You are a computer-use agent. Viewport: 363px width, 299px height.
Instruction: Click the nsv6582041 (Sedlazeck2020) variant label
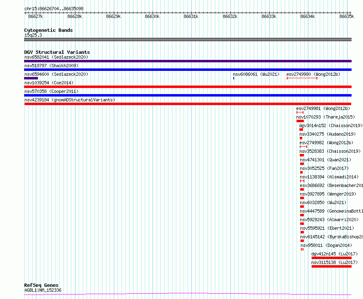tap(56, 57)
